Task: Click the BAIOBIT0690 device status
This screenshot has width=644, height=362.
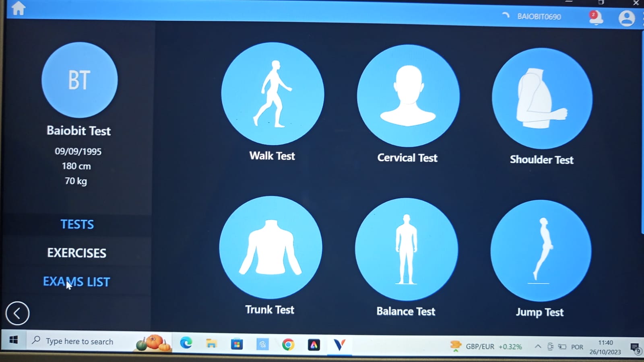Action: 539,17
